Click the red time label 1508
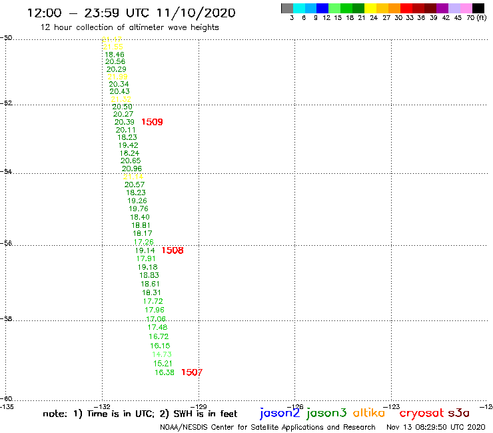493x433 pixels. [x=173, y=250]
